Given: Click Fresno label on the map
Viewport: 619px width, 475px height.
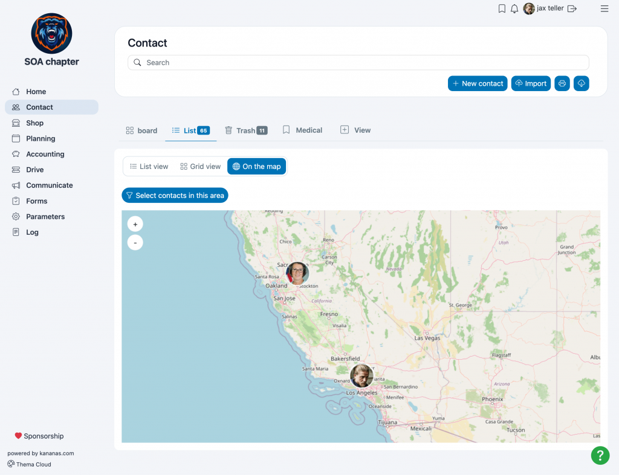Looking at the screenshot, I should point(329,314).
